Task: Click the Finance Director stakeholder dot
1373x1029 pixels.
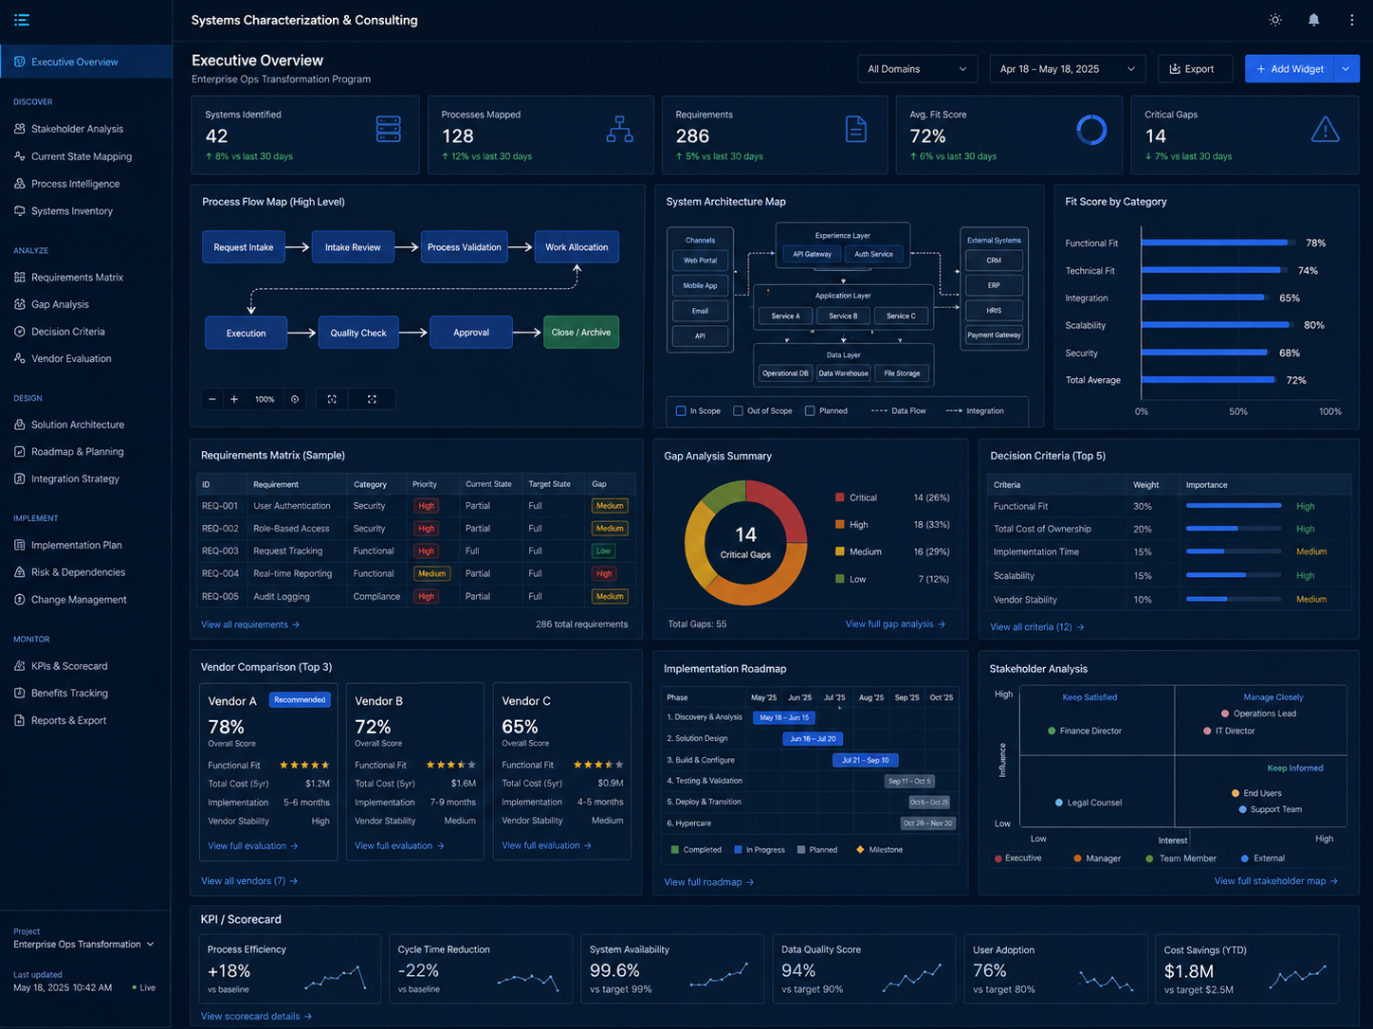Action: (1052, 731)
